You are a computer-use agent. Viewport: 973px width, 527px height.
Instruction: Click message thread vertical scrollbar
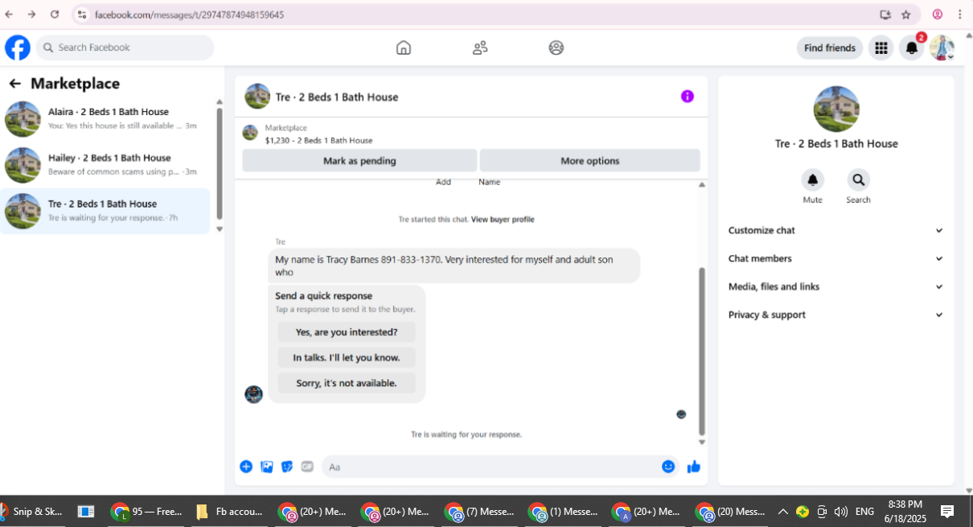702,351
